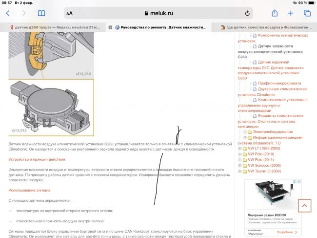Open the bookmarks book icon
Viewport: 317px width, 238px height.
pyautogui.click(x=42, y=13)
